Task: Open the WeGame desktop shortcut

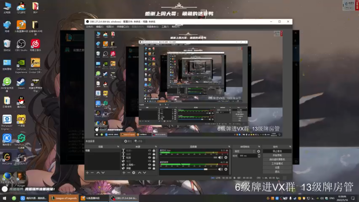Action: [x=7, y=159]
